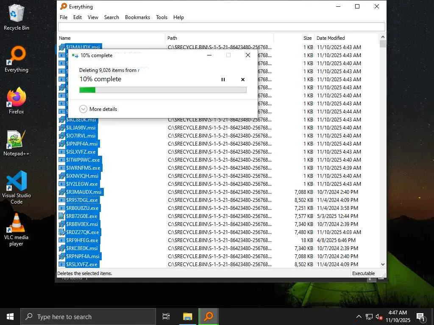Select the file name $IXNVJQH.msi
This screenshot has height=325, width=434.
click(x=82, y=176)
